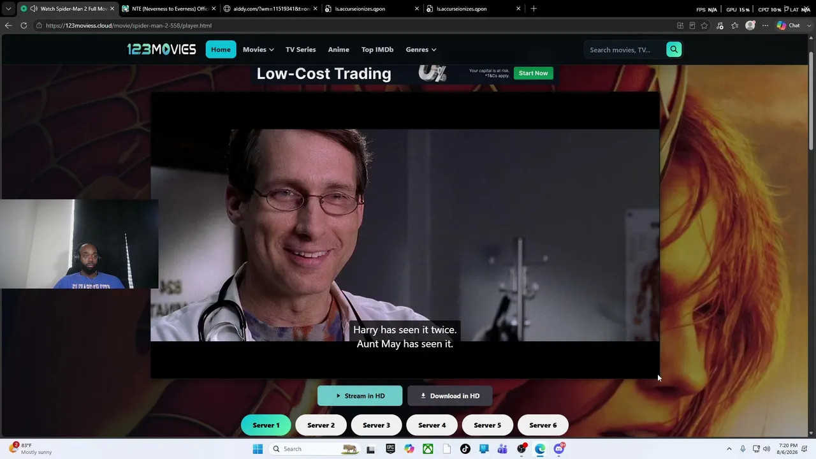Go back using the browser back arrow
Image resolution: width=816 pixels, height=459 pixels.
(x=8, y=25)
